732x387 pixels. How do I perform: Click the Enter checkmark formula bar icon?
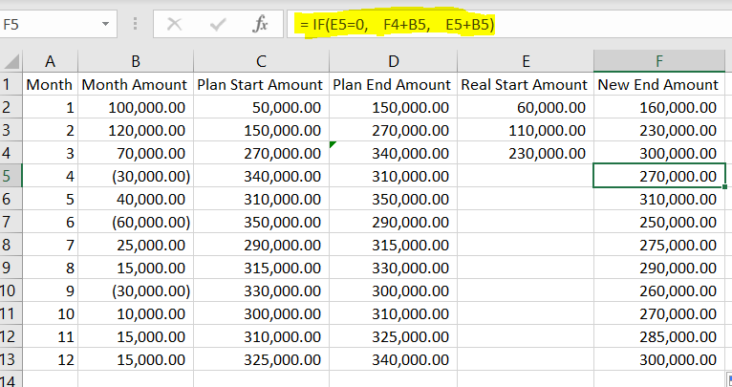tap(218, 24)
